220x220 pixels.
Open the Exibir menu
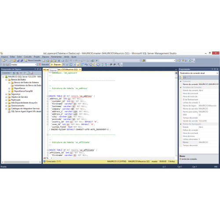19,57
